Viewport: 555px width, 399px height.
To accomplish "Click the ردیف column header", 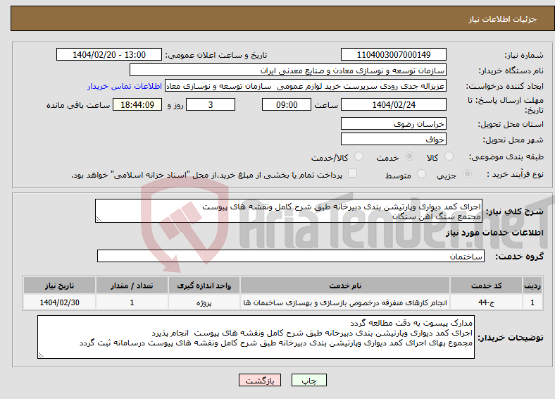I will [x=532, y=286].
